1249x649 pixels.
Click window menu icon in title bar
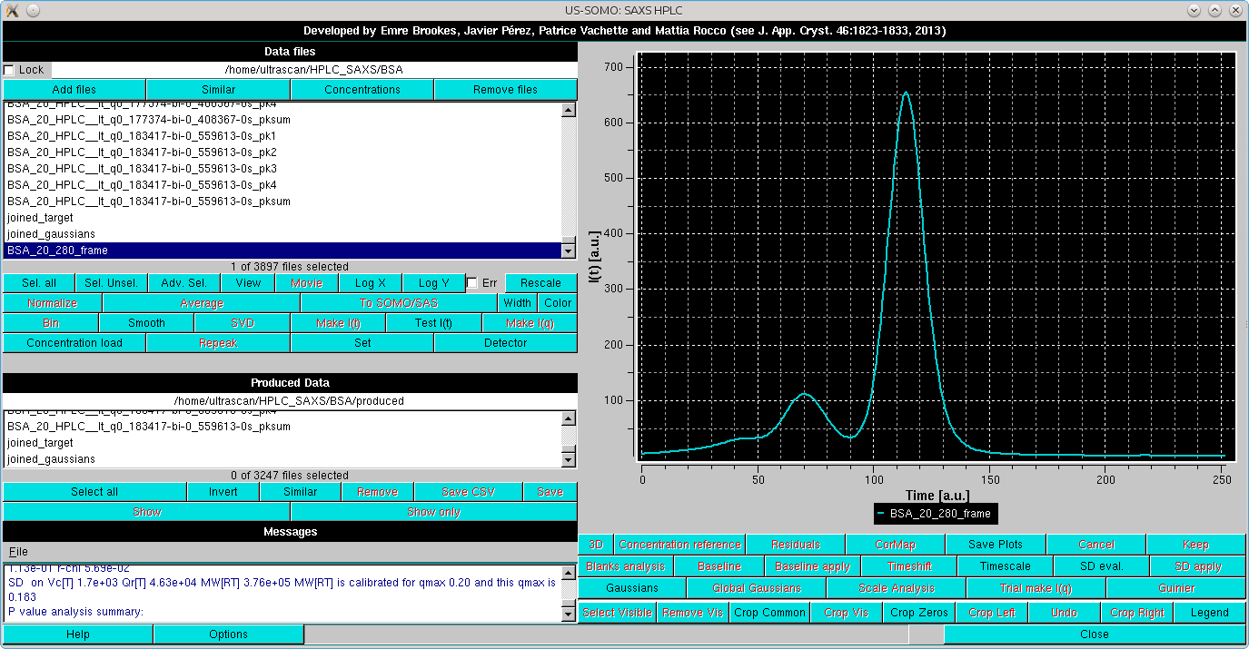coord(12,10)
